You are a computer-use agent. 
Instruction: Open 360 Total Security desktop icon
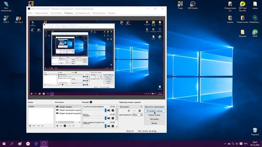click(x=242, y=7)
